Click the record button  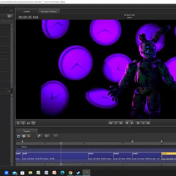[x=127, y=123]
